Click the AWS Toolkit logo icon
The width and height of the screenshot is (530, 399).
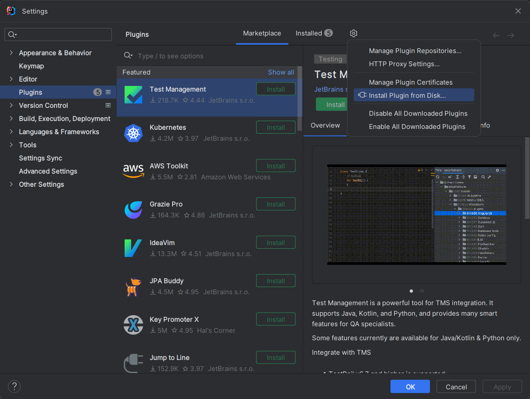point(133,171)
